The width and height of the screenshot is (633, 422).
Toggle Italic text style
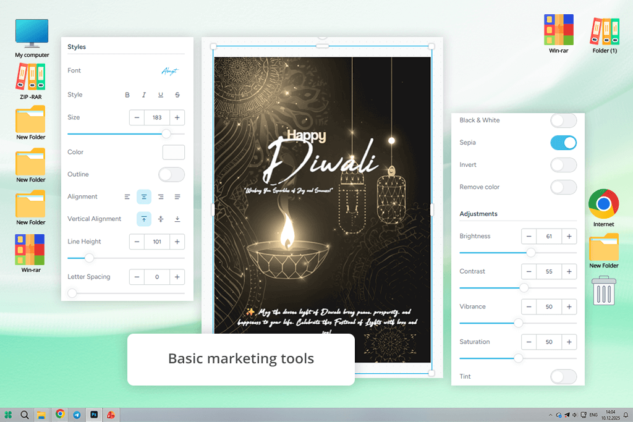click(143, 95)
